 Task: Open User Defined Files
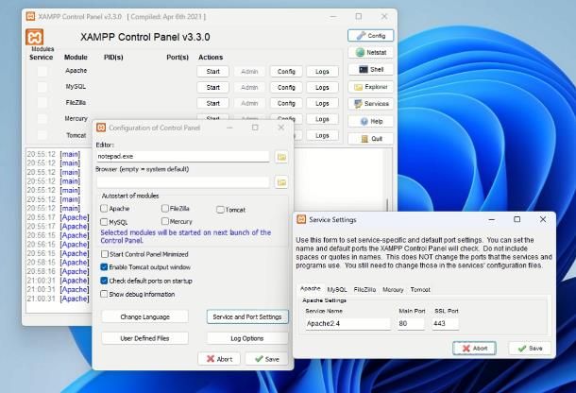[x=144, y=338]
